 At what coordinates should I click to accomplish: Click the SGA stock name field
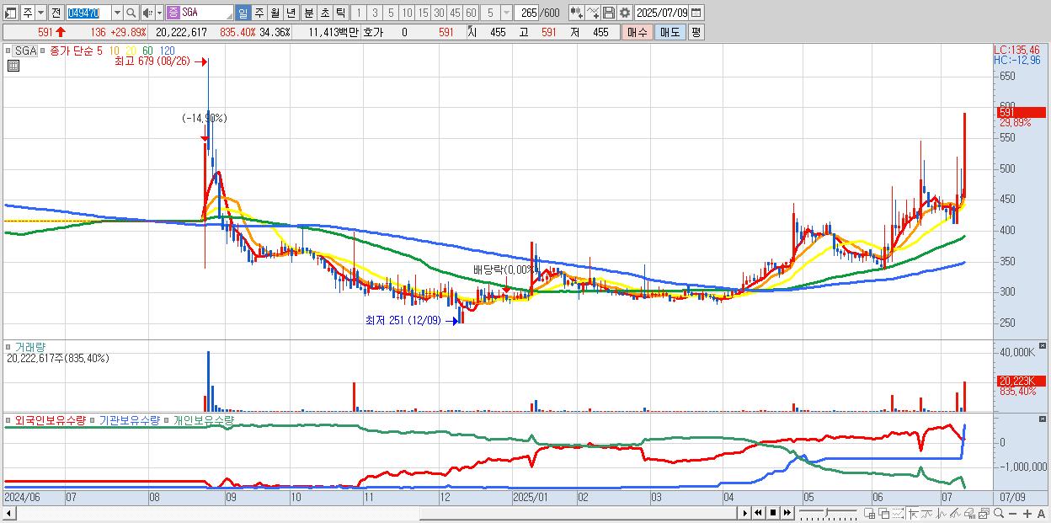(x=207, y=13)
